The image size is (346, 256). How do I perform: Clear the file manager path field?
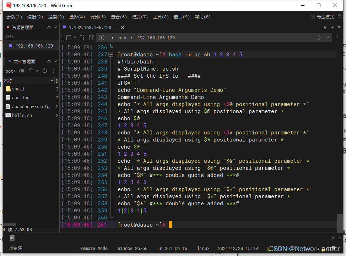click(x=21, y=71)
